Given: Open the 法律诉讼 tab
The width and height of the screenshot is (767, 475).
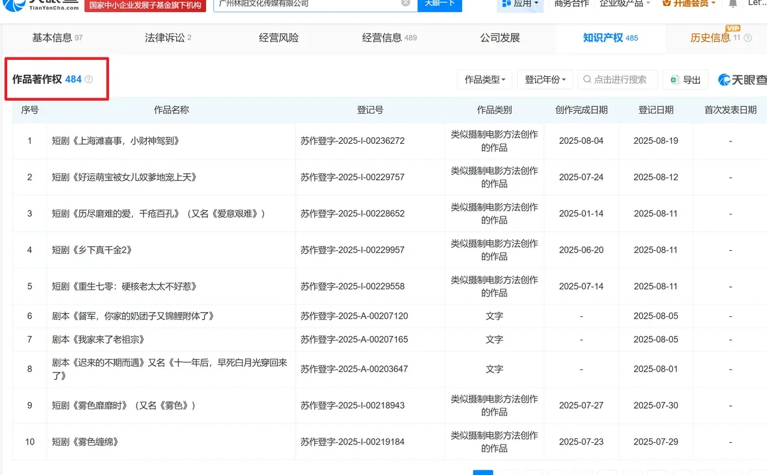Looking at the screenshot, I should (x=164, y=37).
